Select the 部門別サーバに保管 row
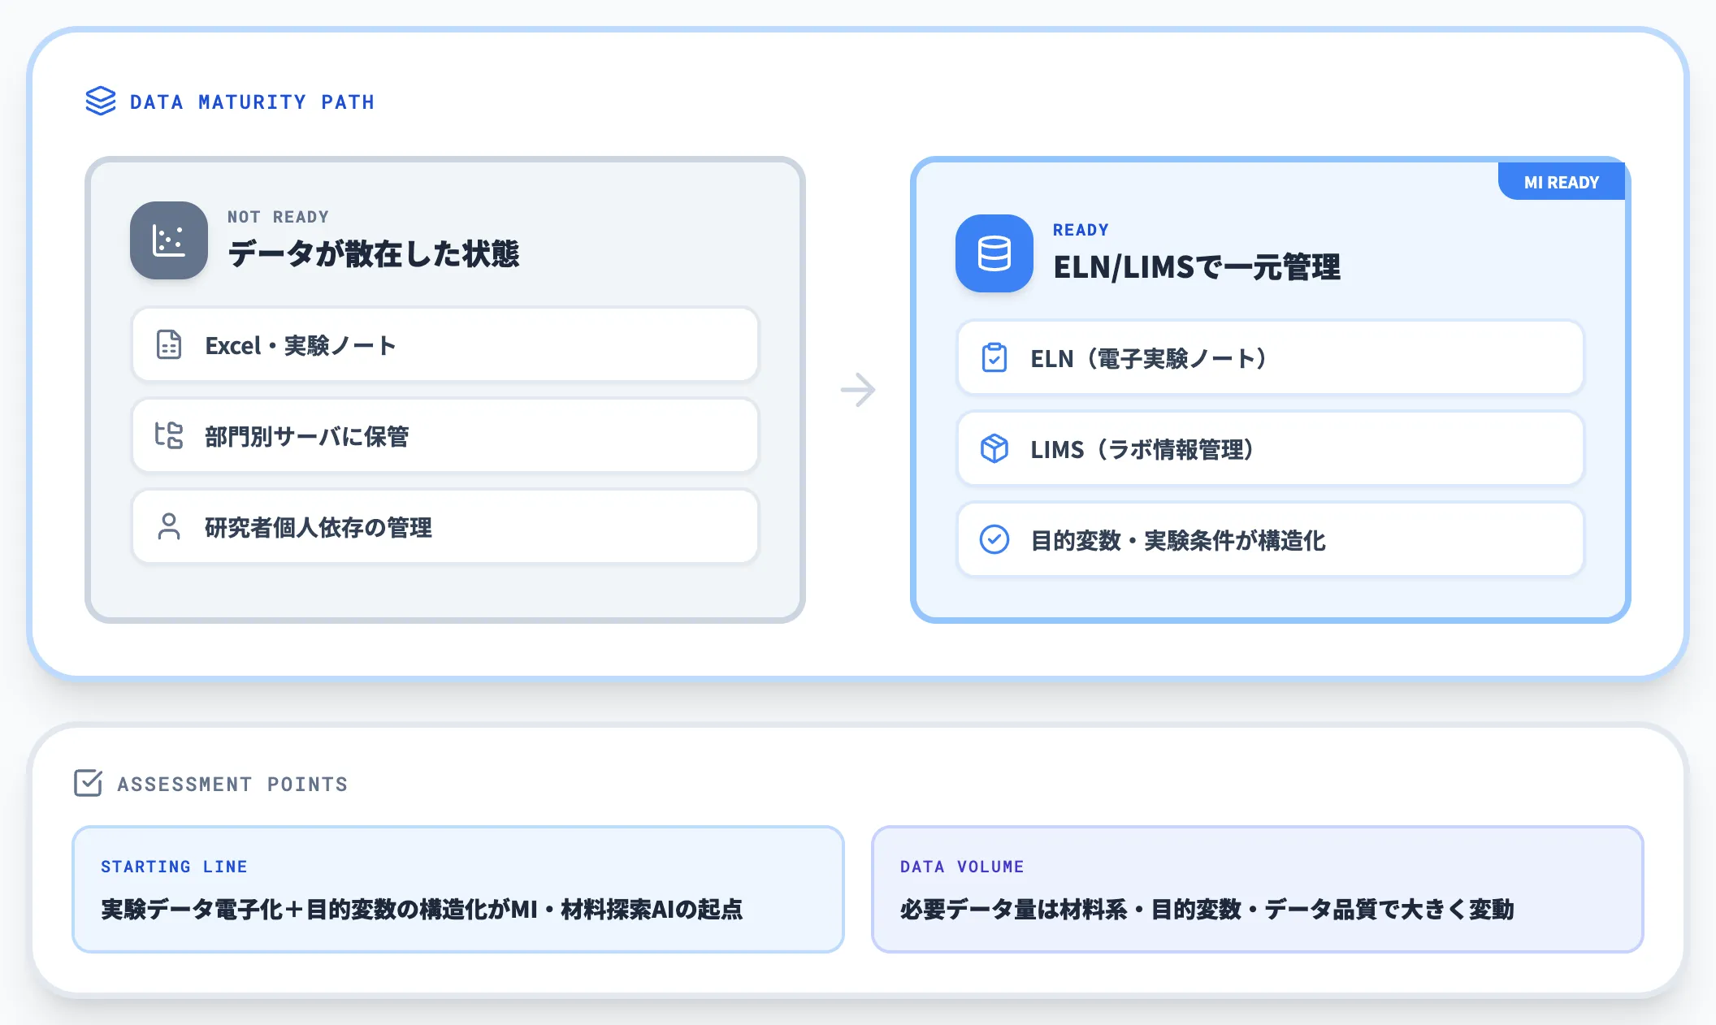Viewport: 1716px width, 1025px height. pos(445,435)
